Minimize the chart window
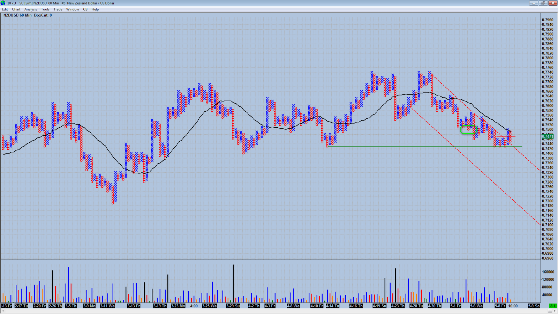The height and width of the screenshot is (314, 558). [534, 3]
